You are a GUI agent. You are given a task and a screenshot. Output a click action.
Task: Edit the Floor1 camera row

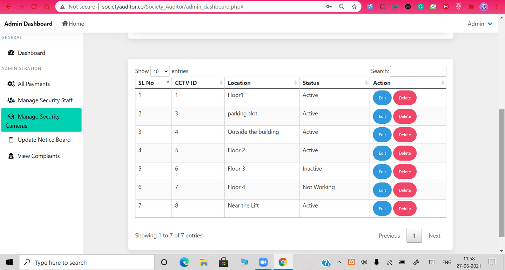(382, 98)
